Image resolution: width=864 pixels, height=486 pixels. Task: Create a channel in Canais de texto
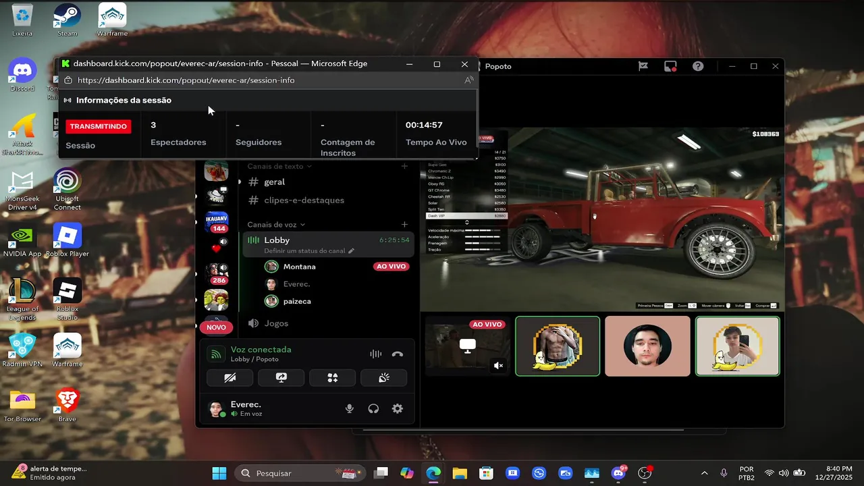[x=404, y=166]
